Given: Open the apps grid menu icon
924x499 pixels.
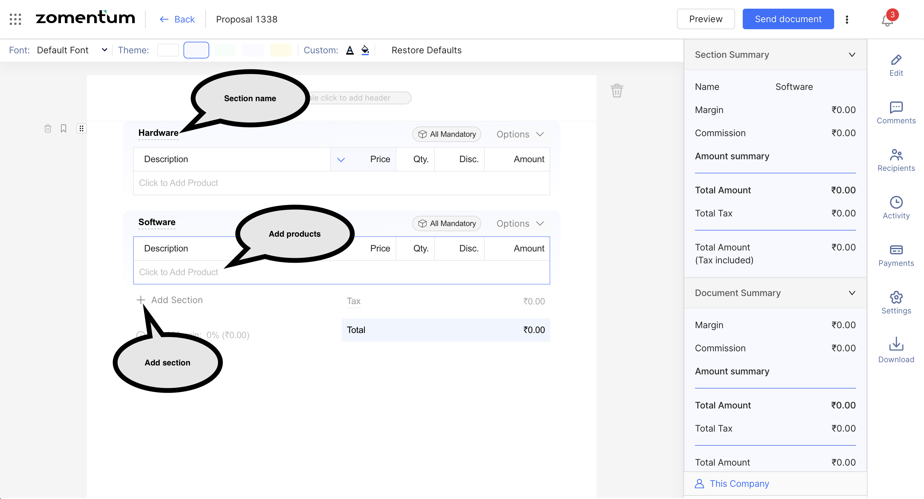Looking at the screenshot, I should click(x=15, y=19).
